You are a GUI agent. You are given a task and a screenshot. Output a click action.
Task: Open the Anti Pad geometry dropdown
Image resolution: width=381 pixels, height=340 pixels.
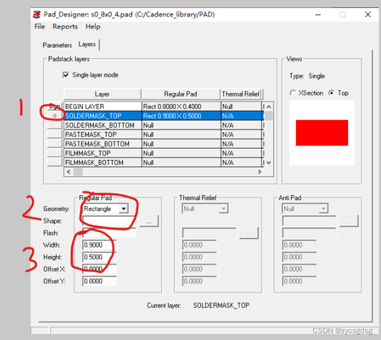click(323, 208)
